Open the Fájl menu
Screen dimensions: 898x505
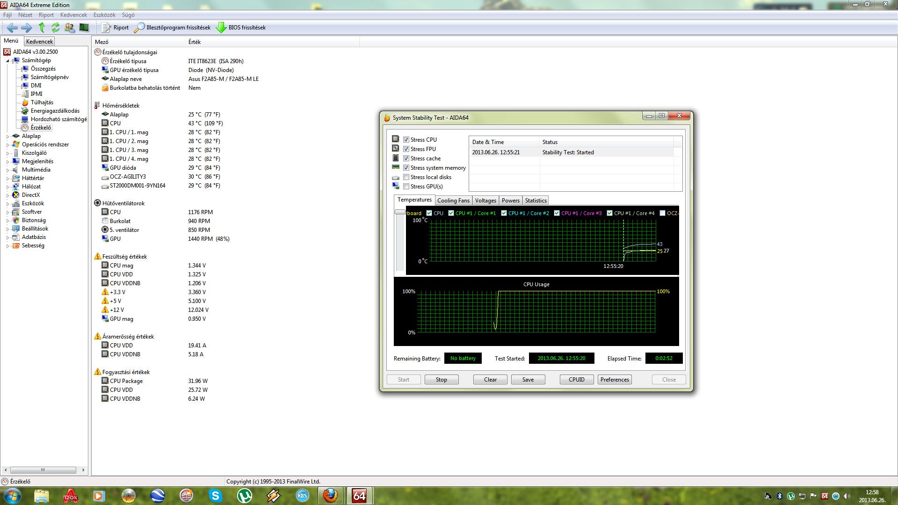click(x=7, y=15)
